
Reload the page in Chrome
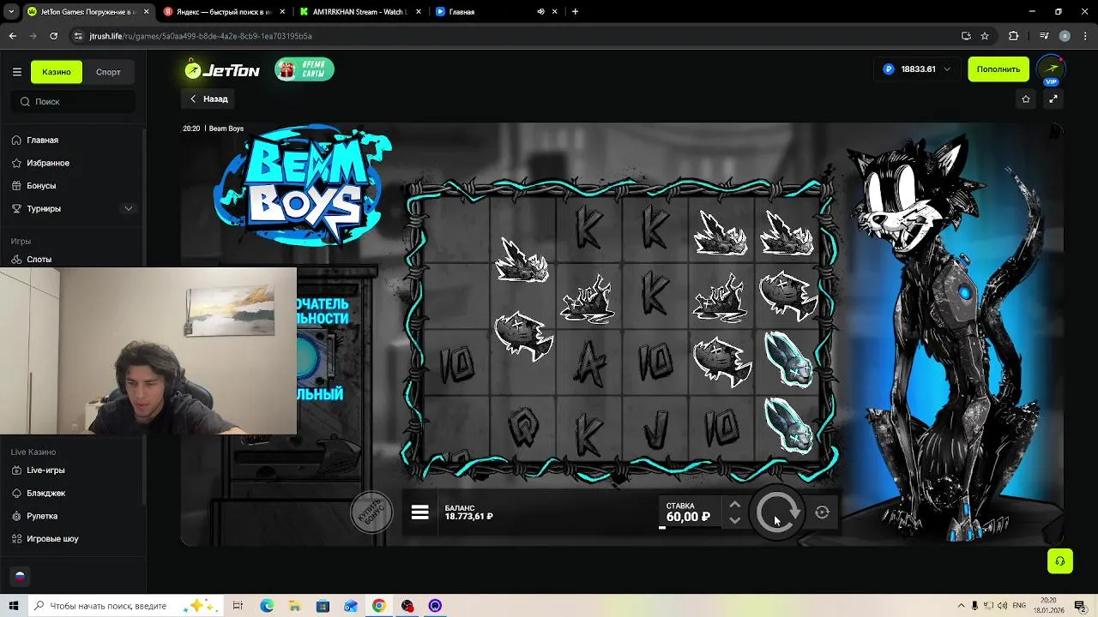(53, 36)
